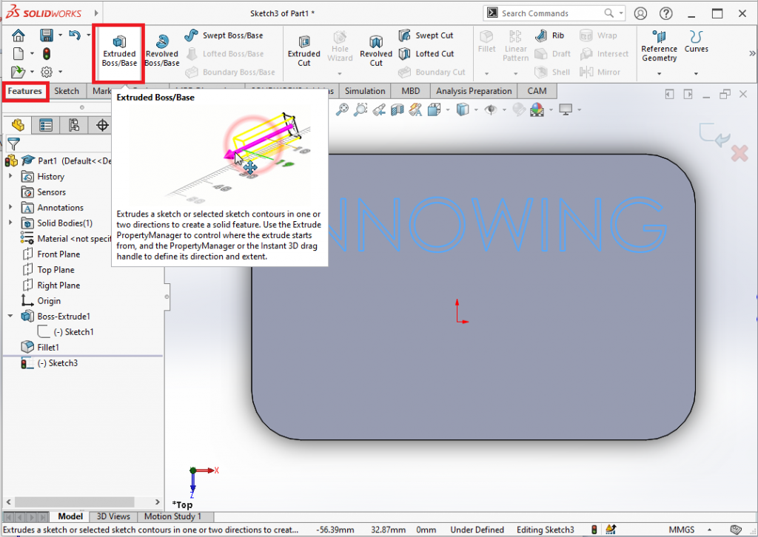758x537 pixels.
Task: Expand the History tree node
Action: coord(10,177)
